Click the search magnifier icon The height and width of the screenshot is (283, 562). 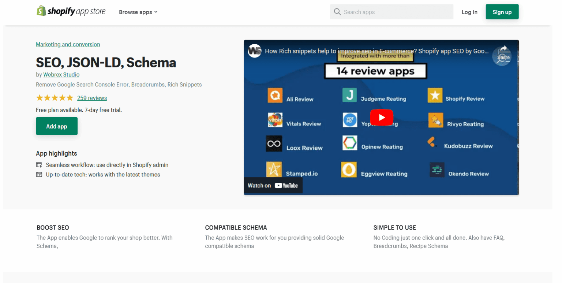point(337,12)
